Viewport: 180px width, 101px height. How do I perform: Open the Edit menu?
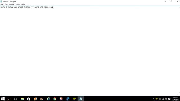click(6, 4)
